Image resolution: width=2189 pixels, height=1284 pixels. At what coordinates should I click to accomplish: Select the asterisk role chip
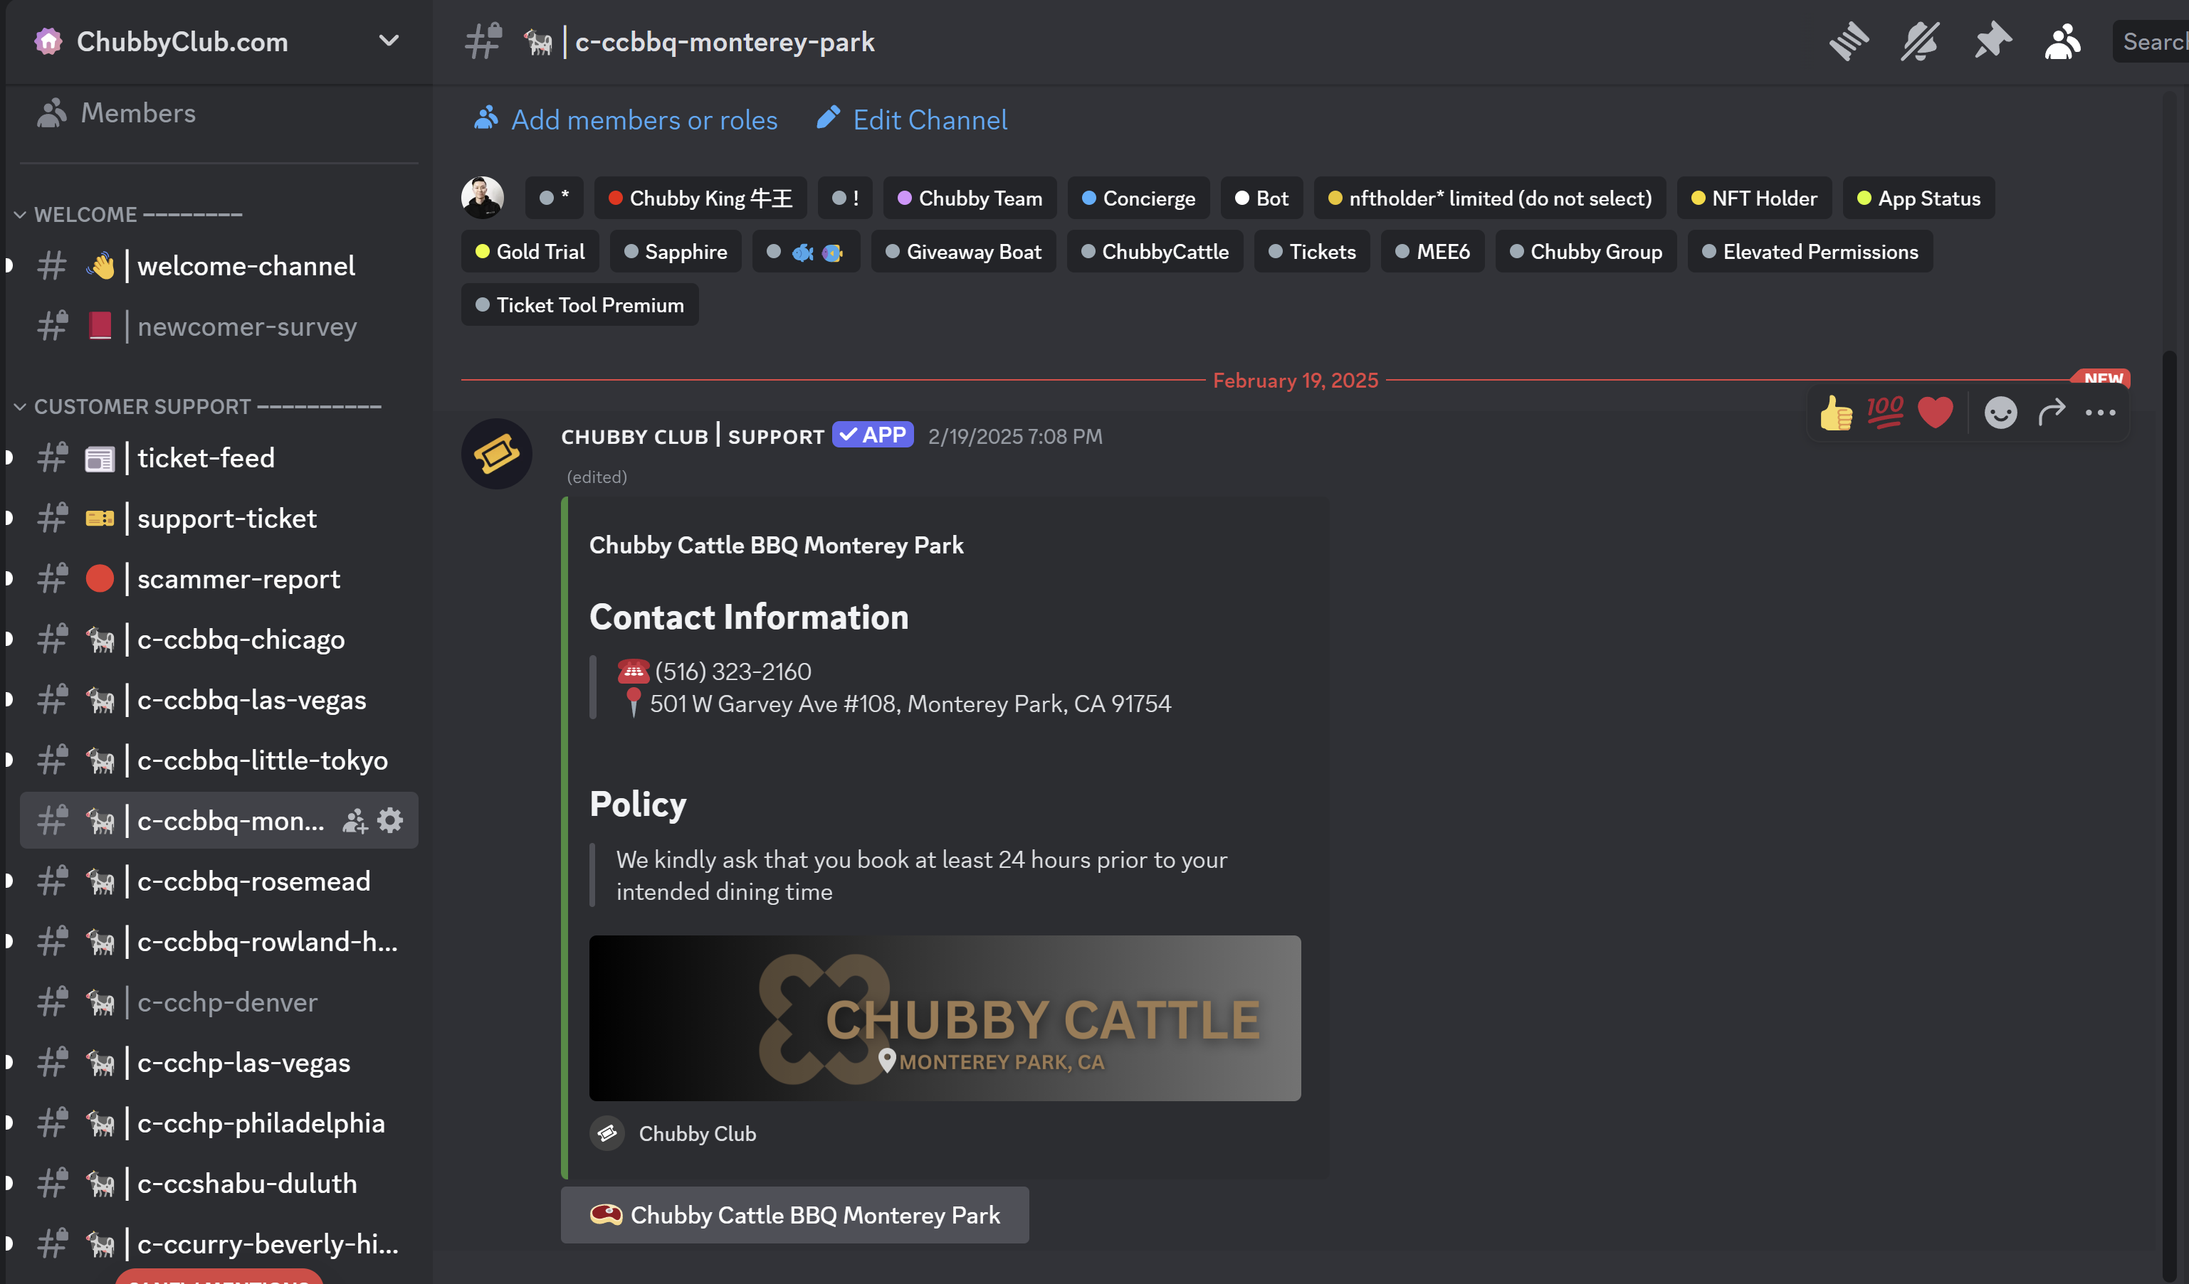[x=555, y=198]
